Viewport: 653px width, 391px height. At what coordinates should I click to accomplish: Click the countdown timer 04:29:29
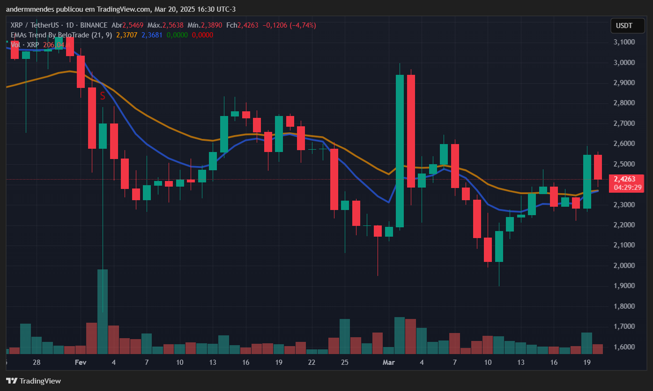click(x=627, y=187)
